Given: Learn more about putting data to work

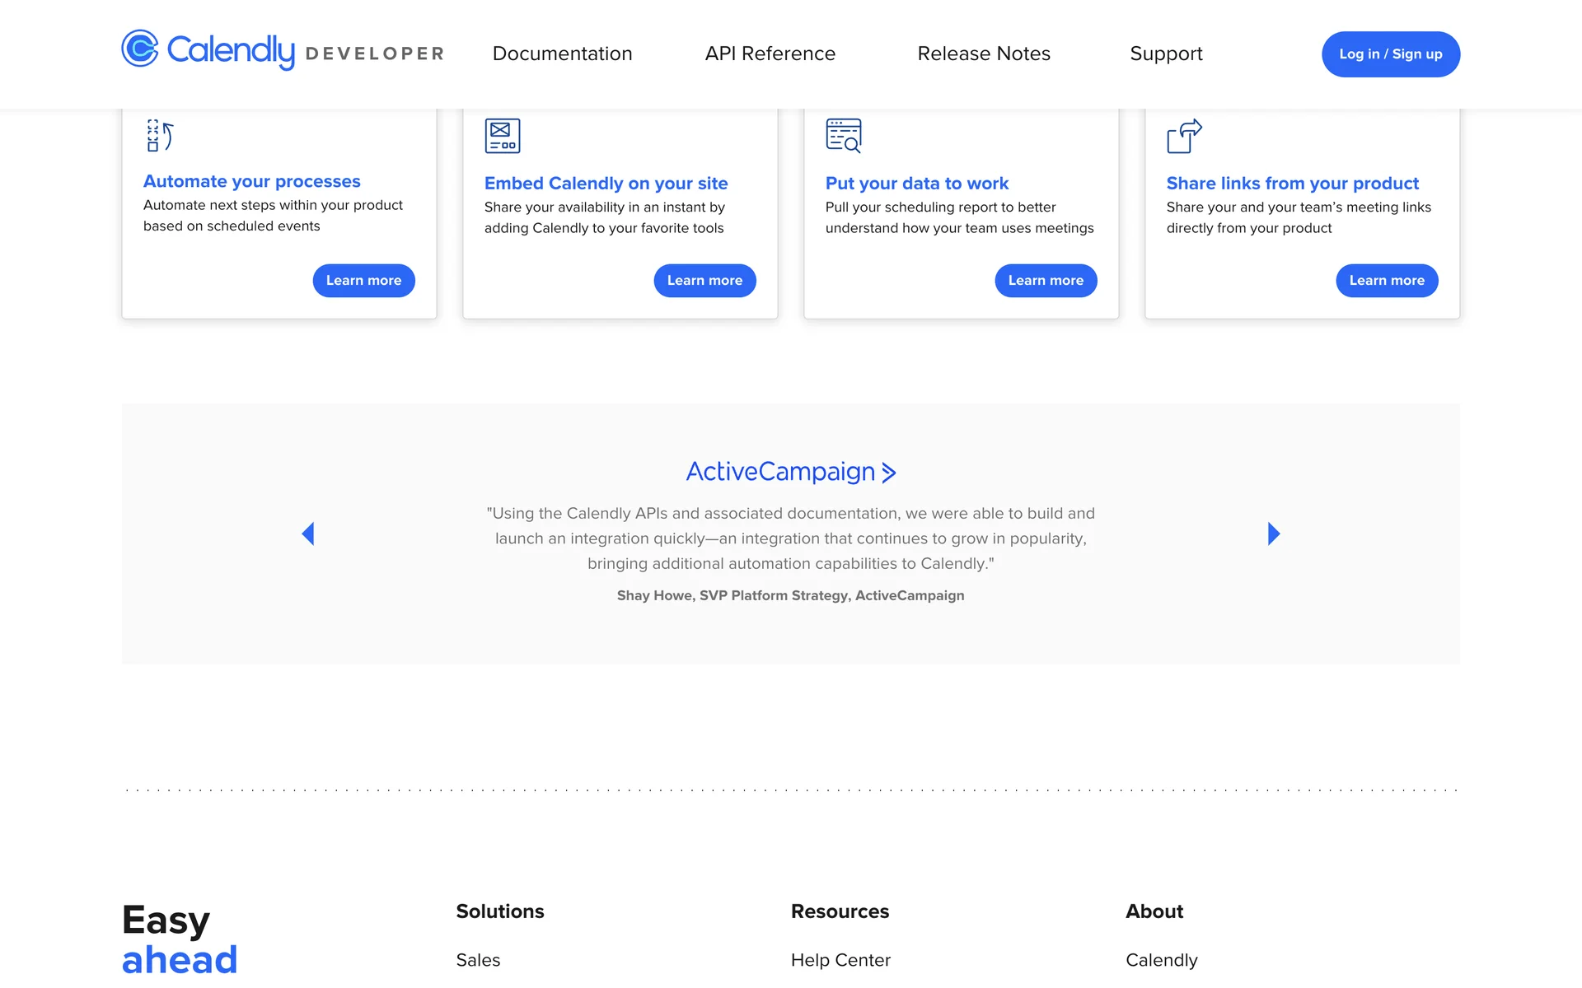Looking at the screenshot, I should point(1046,281).
